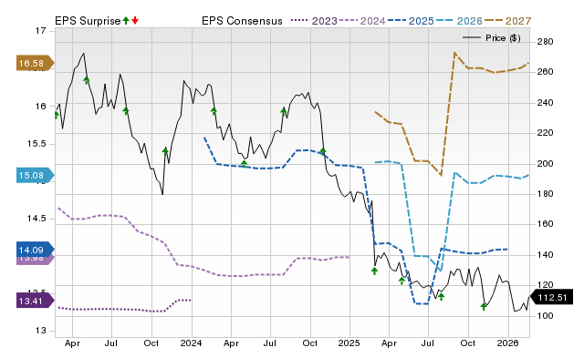Click the 2024 x-axis label

pyautogui.click(x=192, y=343)
